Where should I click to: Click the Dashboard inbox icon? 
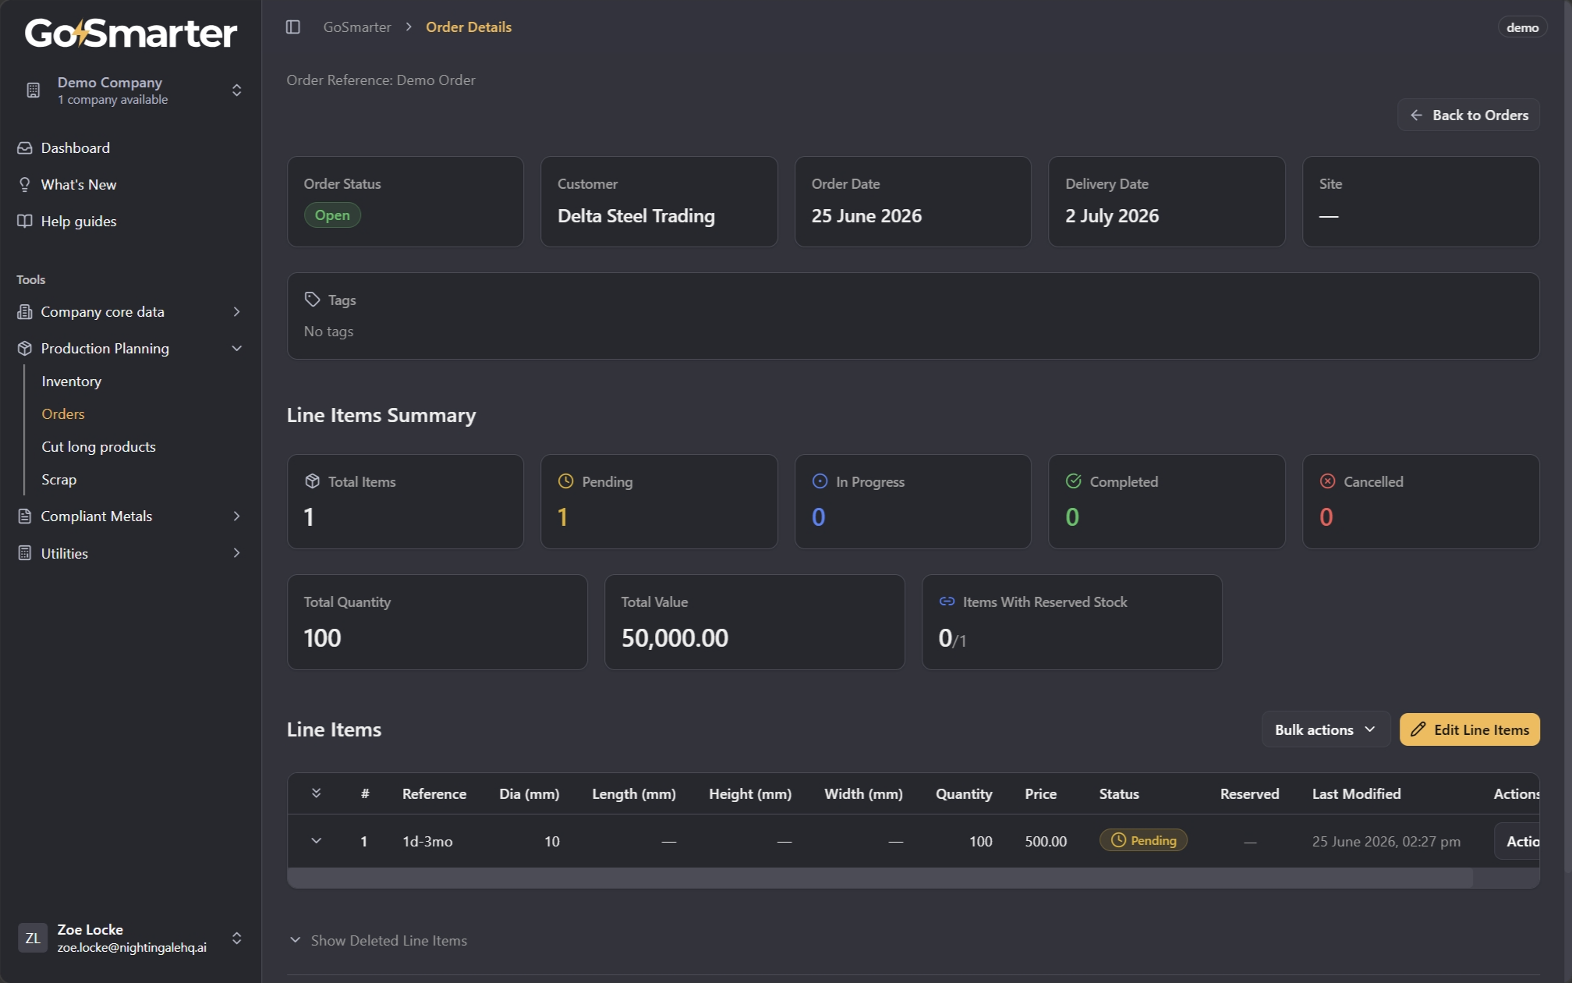pyautogui.click(x=25, y=148)
